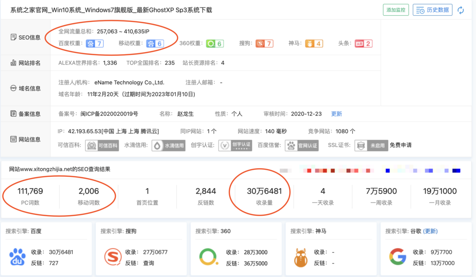The width and height of the screenshot is (476, 277).
Task: Click the Shenma weight 4 badge
Action: [314, 43]
